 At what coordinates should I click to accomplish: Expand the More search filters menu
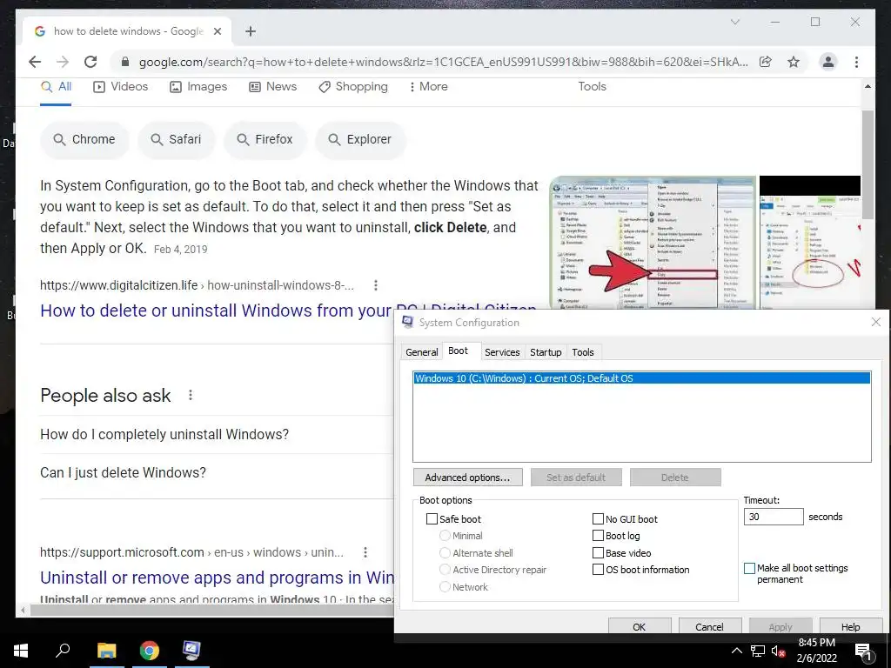428,87
